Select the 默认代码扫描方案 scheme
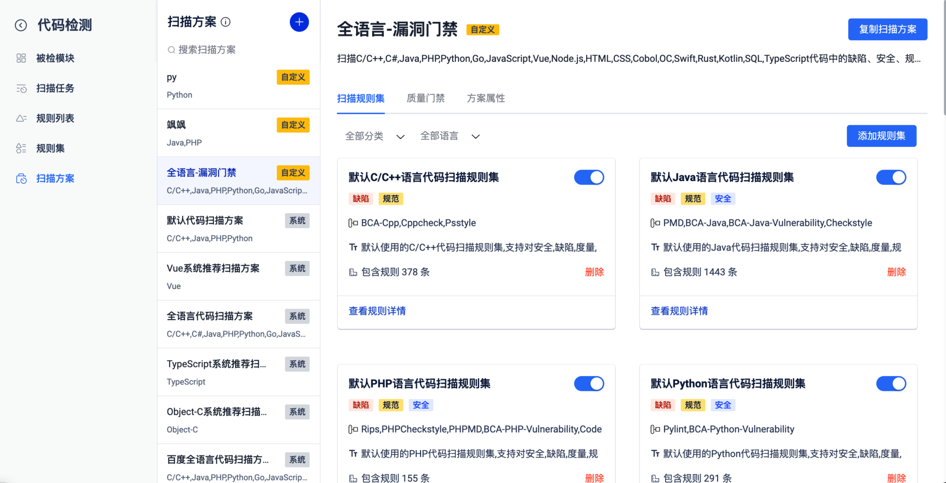 pos(238,229)
